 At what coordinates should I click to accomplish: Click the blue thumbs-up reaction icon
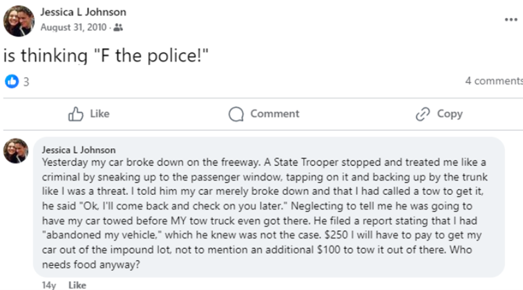click(12, 81)
